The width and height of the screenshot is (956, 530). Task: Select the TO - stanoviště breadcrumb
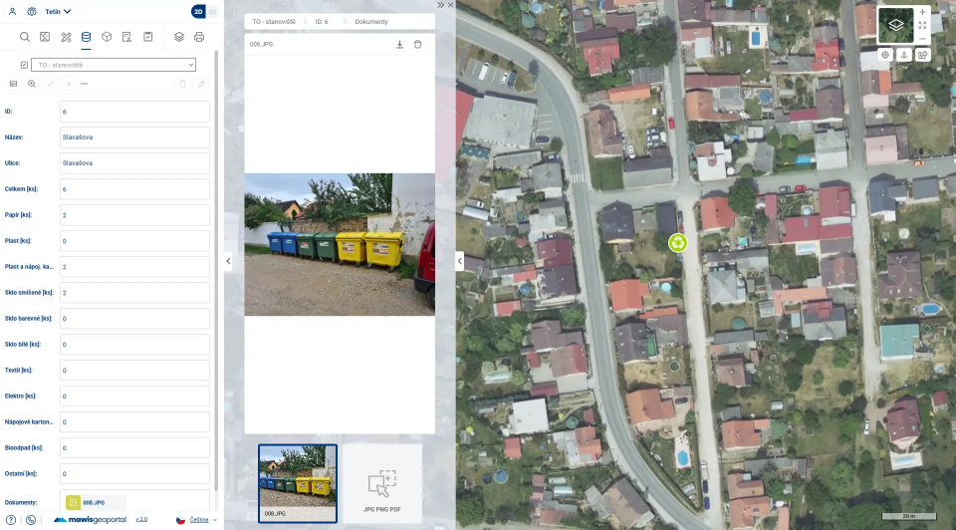(274, 21)
